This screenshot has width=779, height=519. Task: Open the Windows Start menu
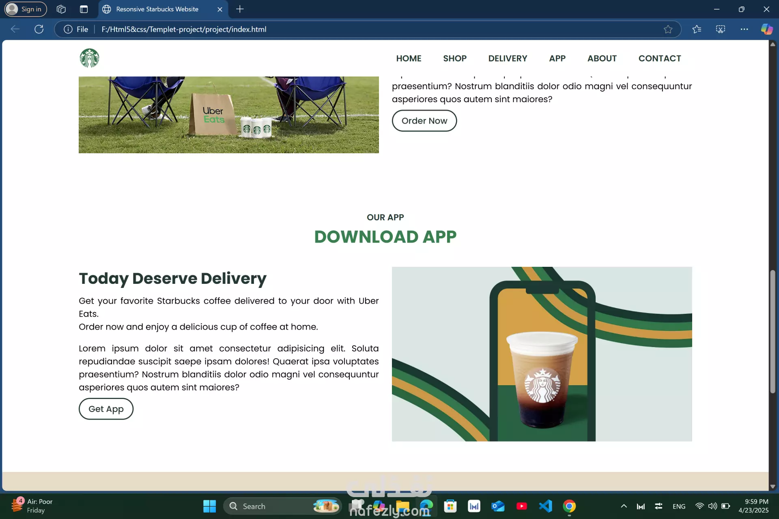click(209, 506)
